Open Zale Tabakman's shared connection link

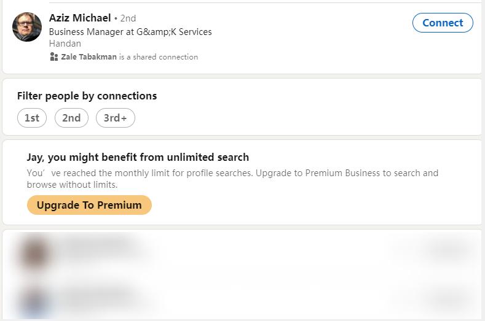tap(89, 57)
